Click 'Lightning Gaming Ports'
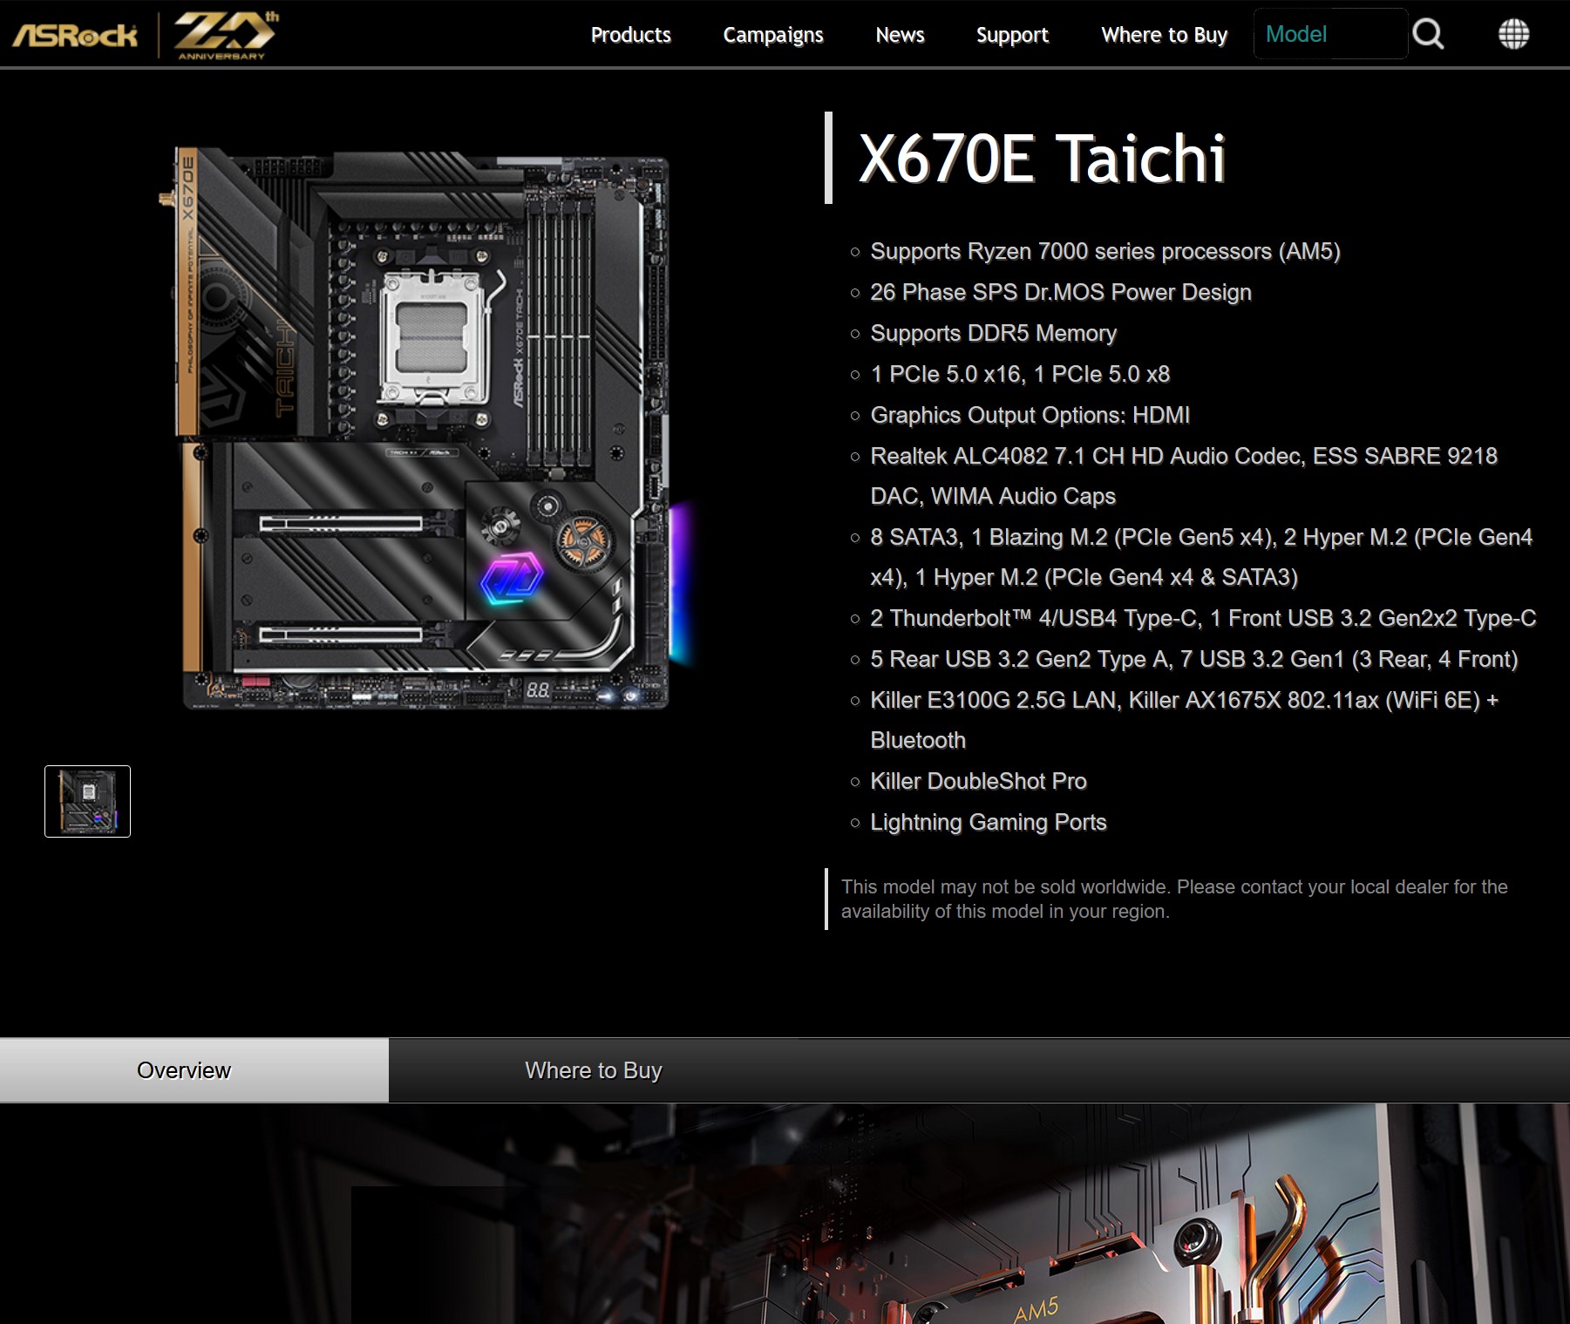The image size is (1570, 1324). tap(989, 822)
